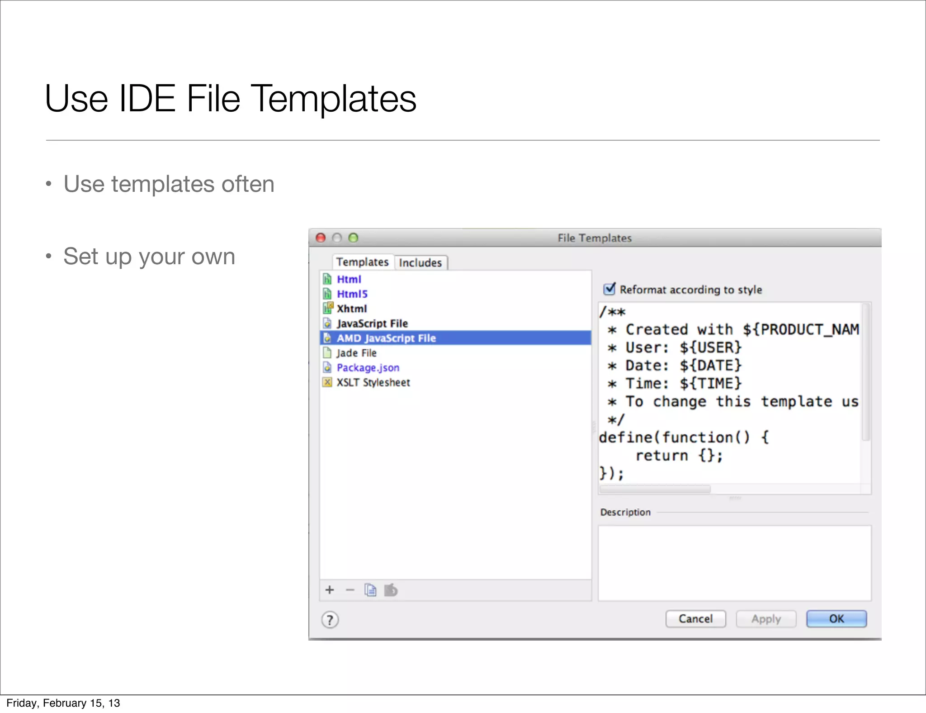Click the Html5 template file icon
This screenshot has width=926, height=713.
click(327, 294)
